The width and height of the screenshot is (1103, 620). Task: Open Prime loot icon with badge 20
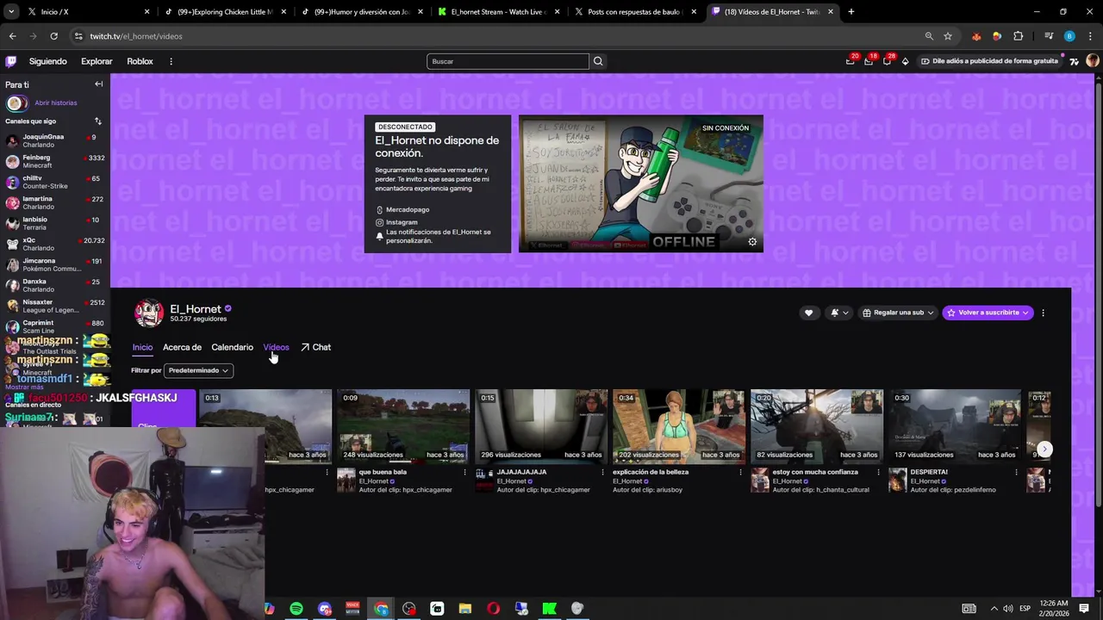[851, 61]
